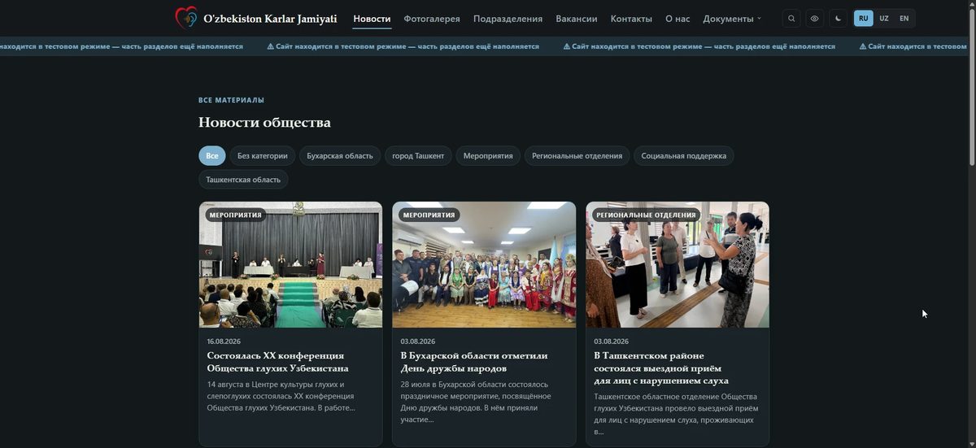Open the Контакты page
The image size is (976, 448).
point(631,18)
